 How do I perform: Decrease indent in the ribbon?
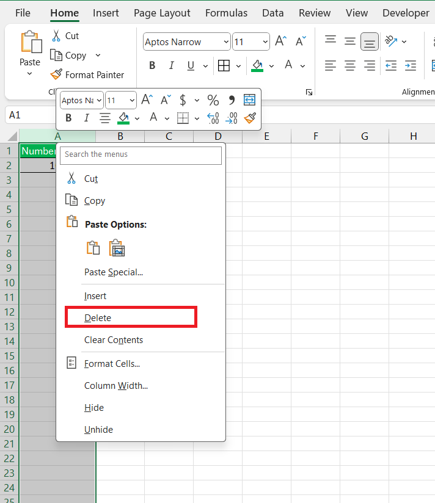pyautogui.click(x=391, y=65)
